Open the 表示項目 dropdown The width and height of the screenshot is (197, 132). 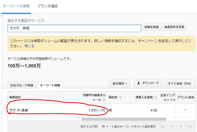120,84
